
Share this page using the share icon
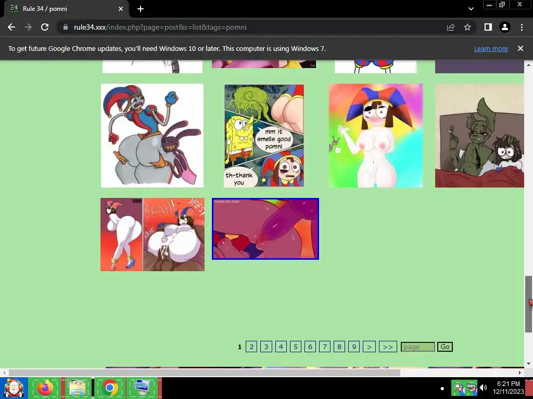pyautogui.click(x=451, y=27)
